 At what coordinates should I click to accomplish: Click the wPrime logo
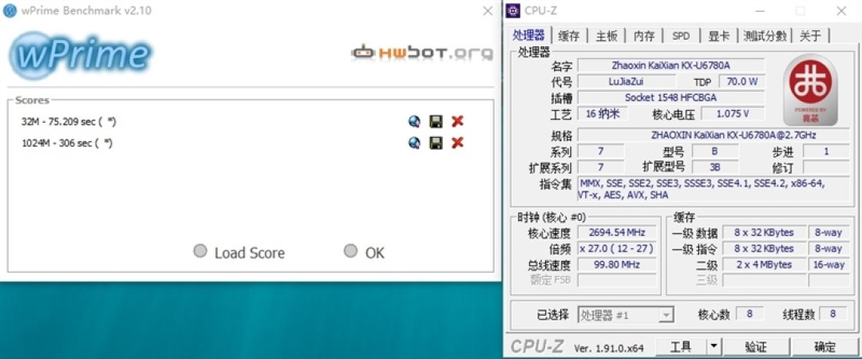[x=81, y=56]
